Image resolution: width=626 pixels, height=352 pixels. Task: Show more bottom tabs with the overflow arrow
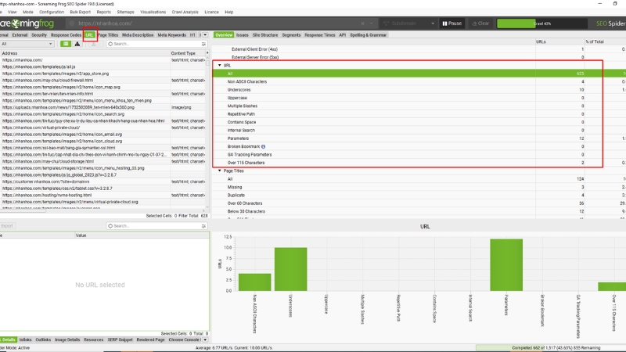(x=205, y=339)
